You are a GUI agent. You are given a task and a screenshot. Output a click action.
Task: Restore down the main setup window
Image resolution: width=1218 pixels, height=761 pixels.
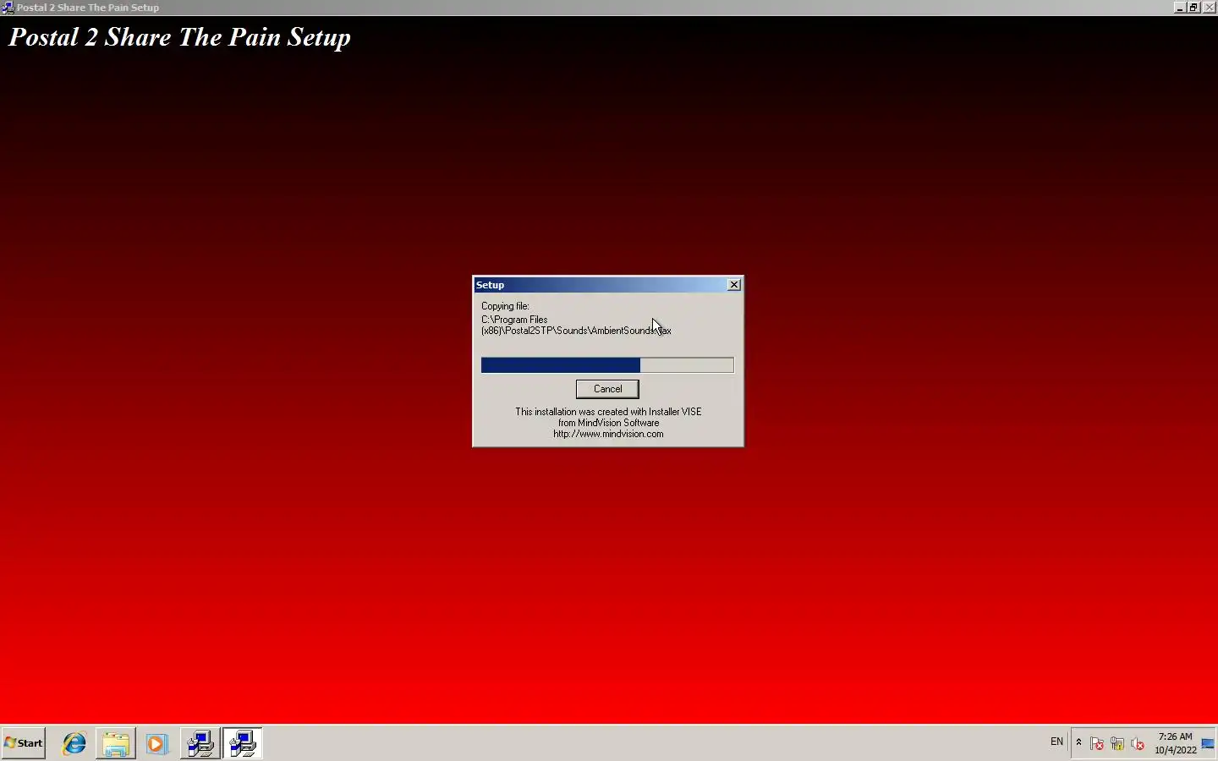(x=1193, y=8)
